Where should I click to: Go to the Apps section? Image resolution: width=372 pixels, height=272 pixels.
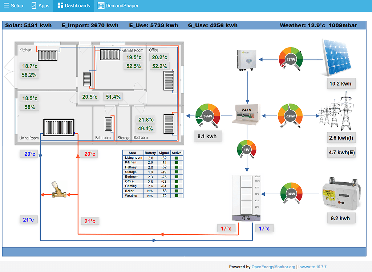pyautogui.click(x=40, y=5)
